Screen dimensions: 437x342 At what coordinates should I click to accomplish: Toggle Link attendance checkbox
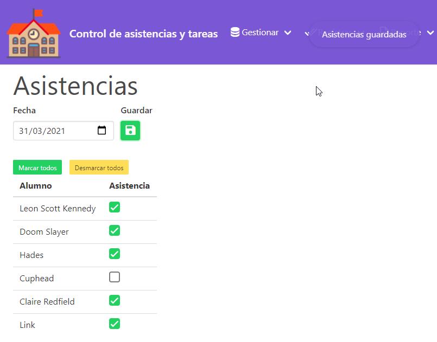tap(115, 324)
